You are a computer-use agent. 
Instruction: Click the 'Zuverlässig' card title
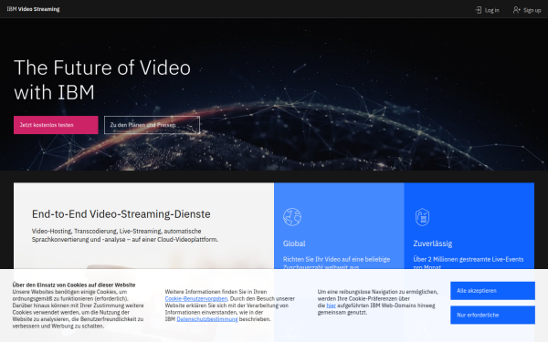coord(433,244)
